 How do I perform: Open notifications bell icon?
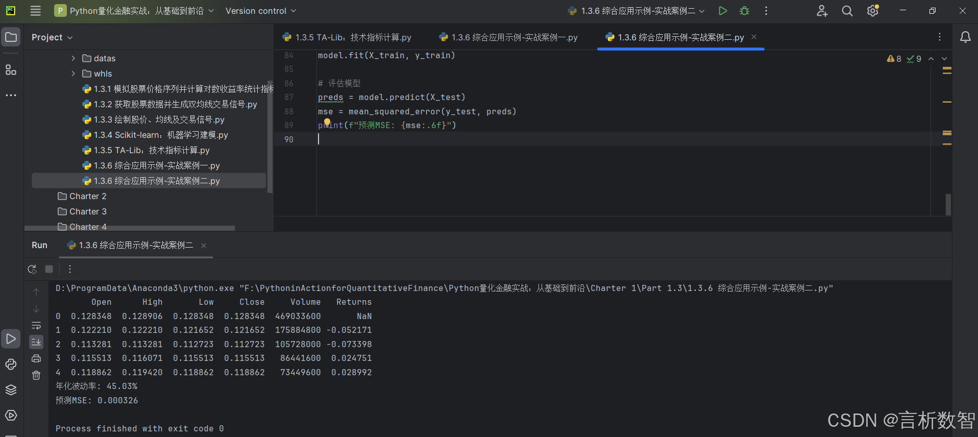965,37
